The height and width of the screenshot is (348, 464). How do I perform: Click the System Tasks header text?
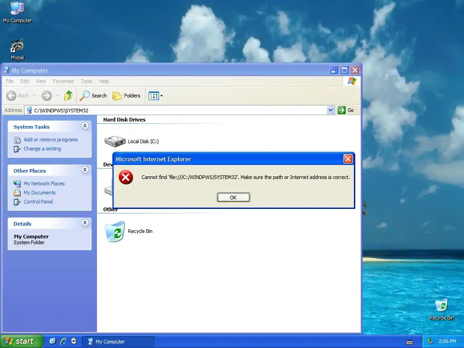click(31, 127)
